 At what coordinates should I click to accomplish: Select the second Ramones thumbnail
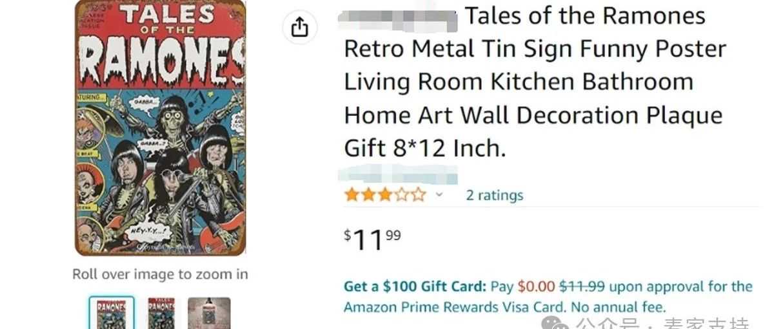point(161,314)
